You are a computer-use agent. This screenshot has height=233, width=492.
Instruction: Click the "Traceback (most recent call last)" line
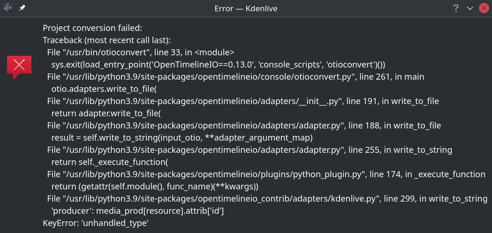(106, 40)
